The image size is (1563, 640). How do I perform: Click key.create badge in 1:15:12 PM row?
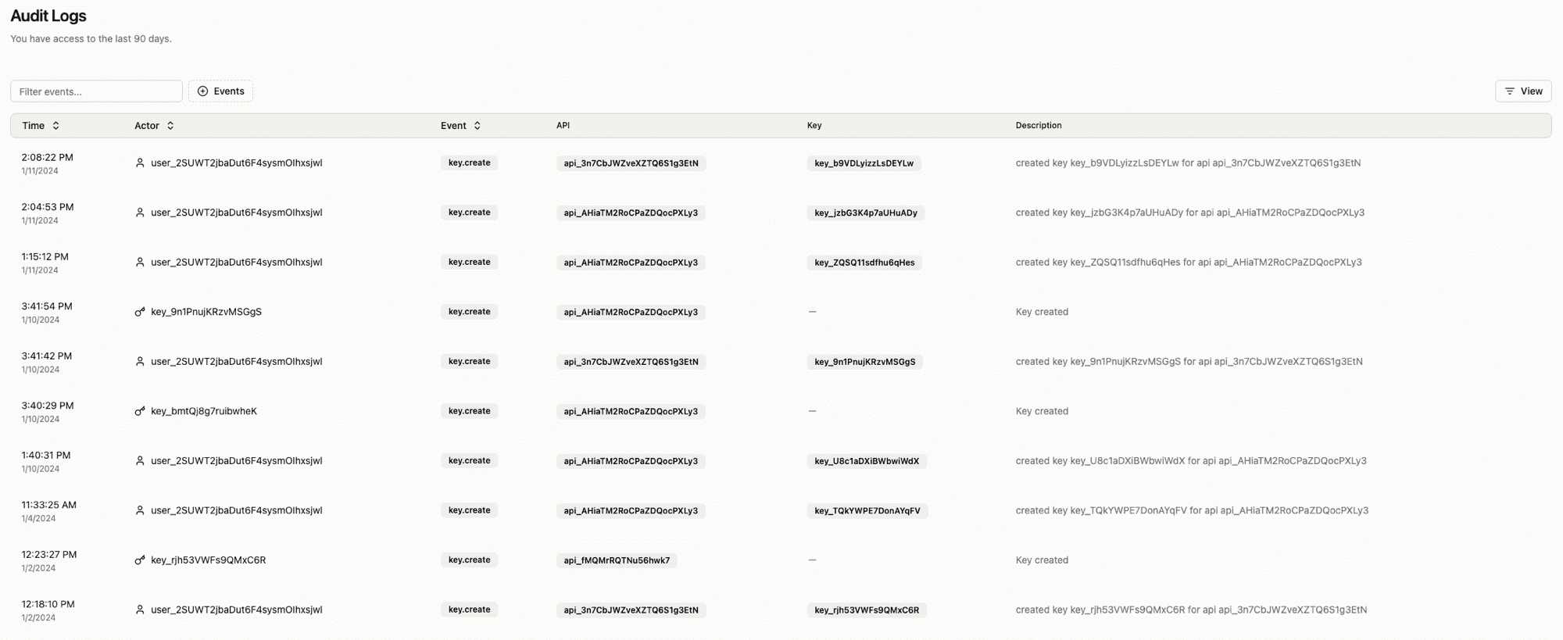(469, 263)
